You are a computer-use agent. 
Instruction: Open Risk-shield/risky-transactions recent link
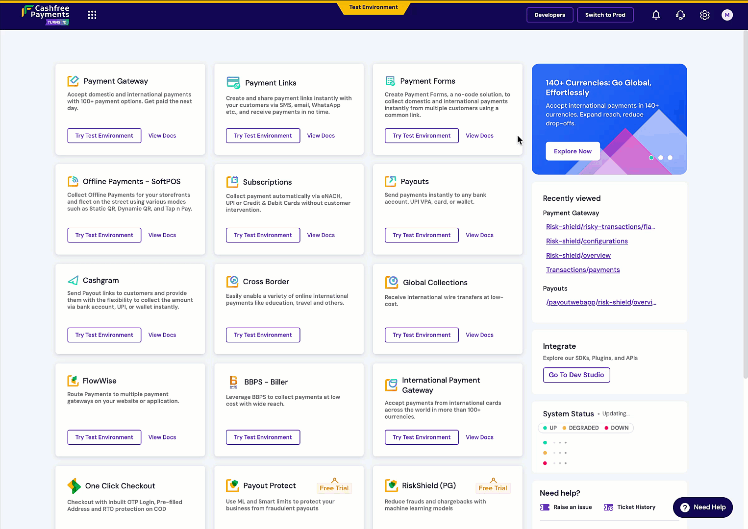click(x=600, y=227)
